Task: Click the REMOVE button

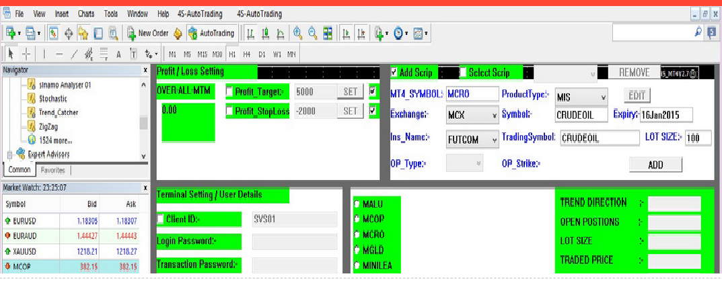Action: click(x=634, y=73)
